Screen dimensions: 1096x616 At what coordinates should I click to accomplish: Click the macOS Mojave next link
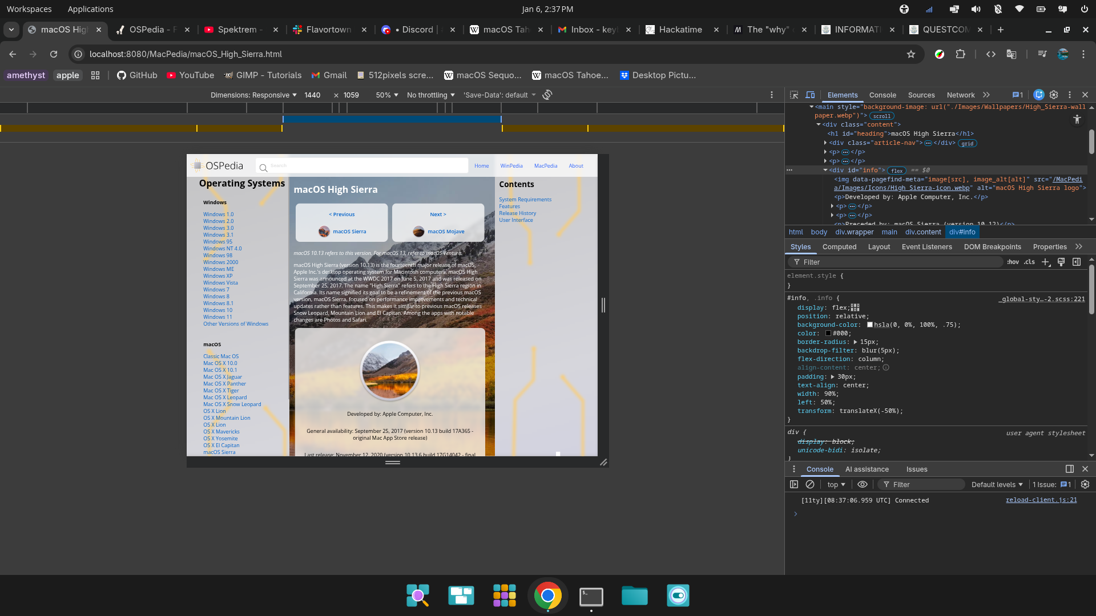pos(445,232)
